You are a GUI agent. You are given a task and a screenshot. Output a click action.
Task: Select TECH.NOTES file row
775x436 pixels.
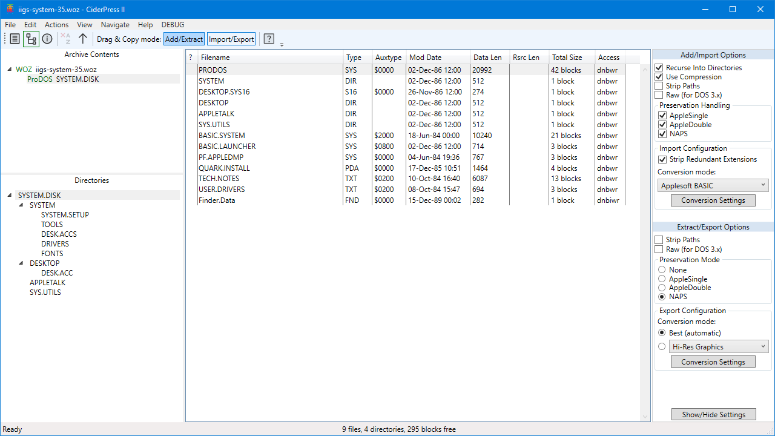413,179
